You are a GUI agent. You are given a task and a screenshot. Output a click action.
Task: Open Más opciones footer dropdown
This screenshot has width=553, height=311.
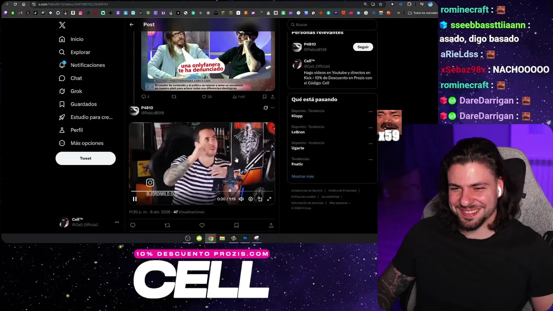coord(340,203)
